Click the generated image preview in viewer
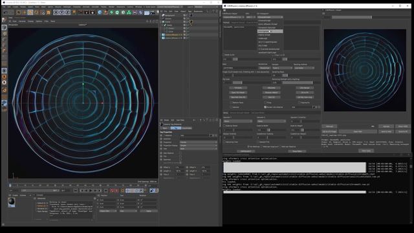Screen dimensions: 414x233 point(365,71)
